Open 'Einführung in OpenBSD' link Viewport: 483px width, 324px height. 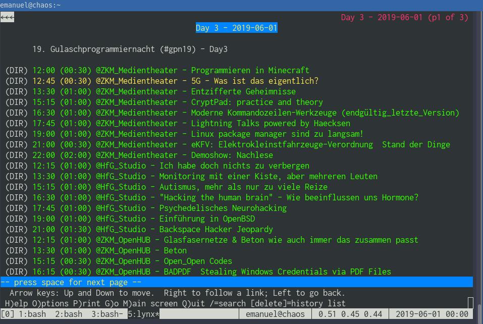point(143,219)
